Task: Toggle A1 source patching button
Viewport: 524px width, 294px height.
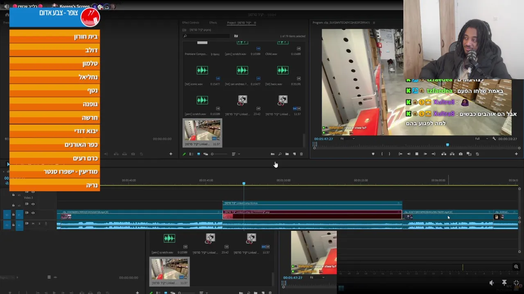Action: point(7,225)
